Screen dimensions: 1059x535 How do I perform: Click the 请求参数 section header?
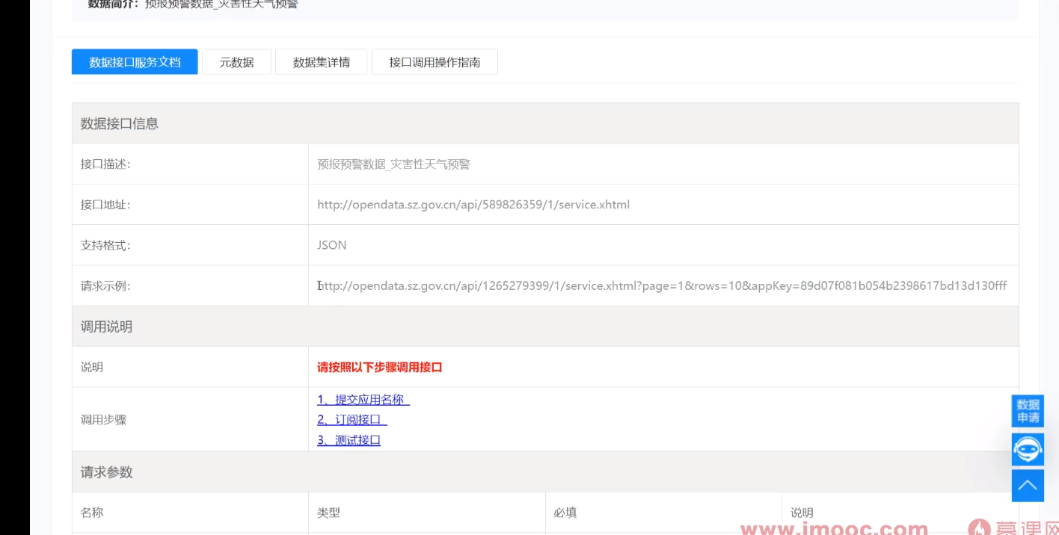pos(545,472)
